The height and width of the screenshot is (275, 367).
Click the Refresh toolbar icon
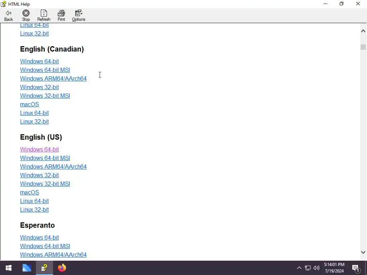44,16
